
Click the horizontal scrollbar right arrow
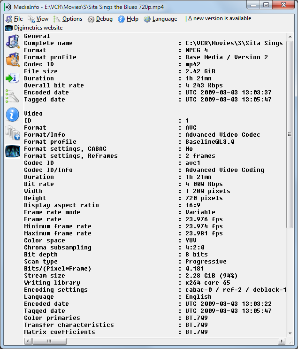[282, 341]
